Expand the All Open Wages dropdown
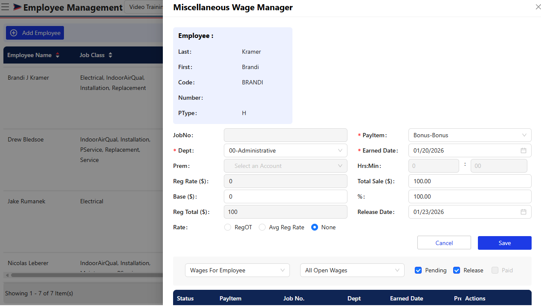This screenshot has height=306, width=541. click(x=352, y=270)
